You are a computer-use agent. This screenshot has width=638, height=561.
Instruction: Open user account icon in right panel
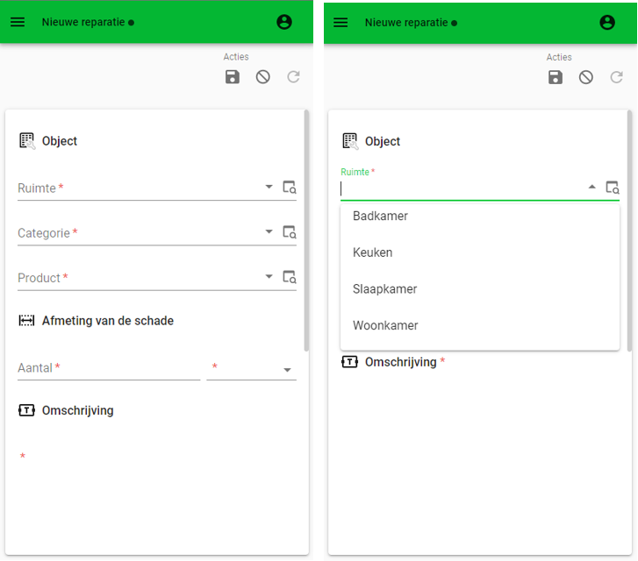(x=607, y=23)
